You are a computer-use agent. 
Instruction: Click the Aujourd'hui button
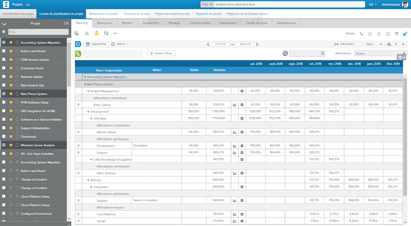coord(96,44)
